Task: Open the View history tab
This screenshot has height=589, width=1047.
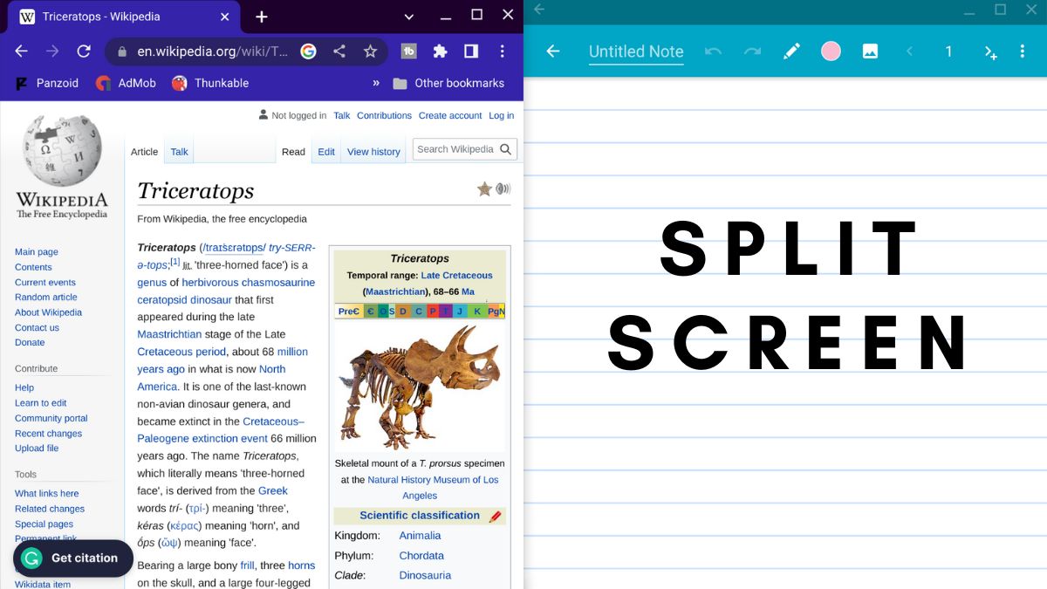Action: 373,152
